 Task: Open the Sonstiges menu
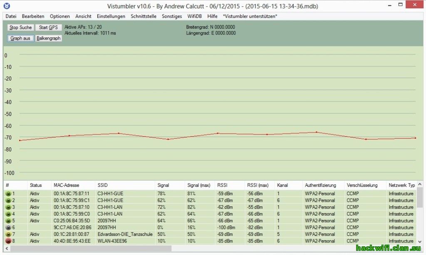coord(172,16)
